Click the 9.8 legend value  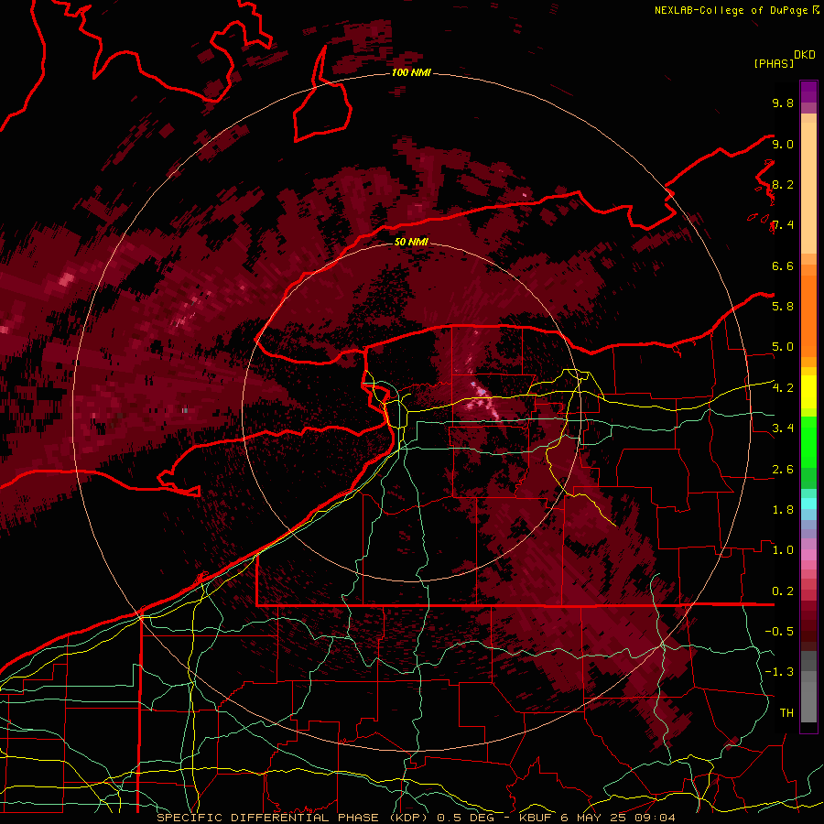(783, 103)
